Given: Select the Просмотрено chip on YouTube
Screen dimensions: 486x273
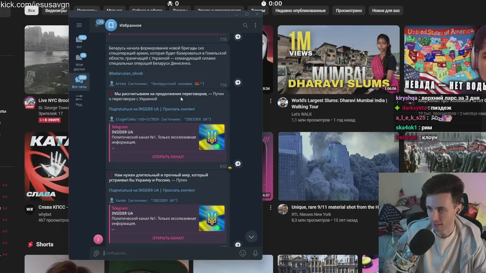Looking at the screenshot, I should click(349, 11).
